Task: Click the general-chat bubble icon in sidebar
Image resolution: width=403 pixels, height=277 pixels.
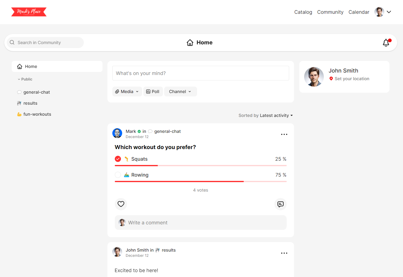Action: pyautogui.click(x=19, y=92)
